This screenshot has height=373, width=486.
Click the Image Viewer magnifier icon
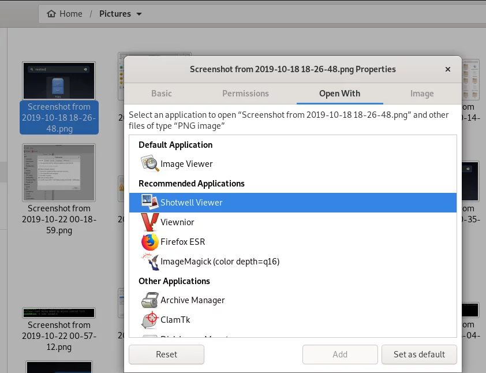150,163
